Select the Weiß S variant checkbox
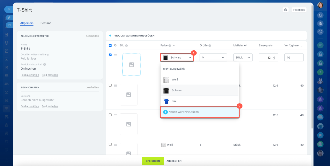 110,144
